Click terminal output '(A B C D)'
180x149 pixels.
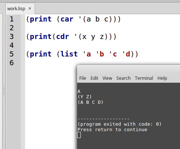click(91, 102)
